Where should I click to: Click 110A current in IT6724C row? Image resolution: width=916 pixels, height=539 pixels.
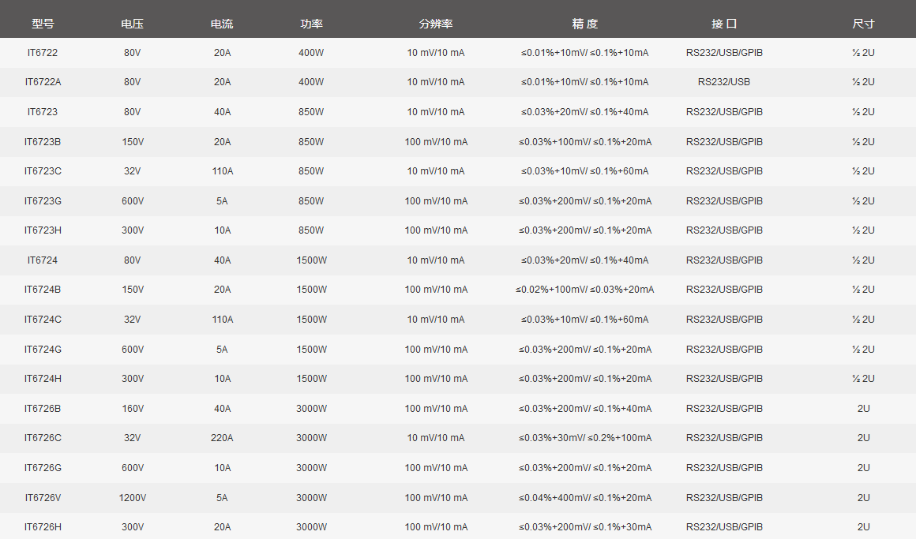tap(222, 320)
